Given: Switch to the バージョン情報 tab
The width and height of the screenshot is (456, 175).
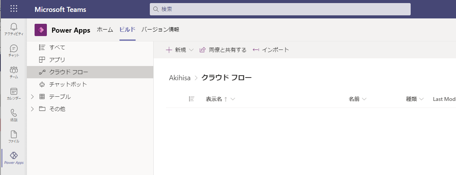Looking at the screenshot, I should coord(160,30).
